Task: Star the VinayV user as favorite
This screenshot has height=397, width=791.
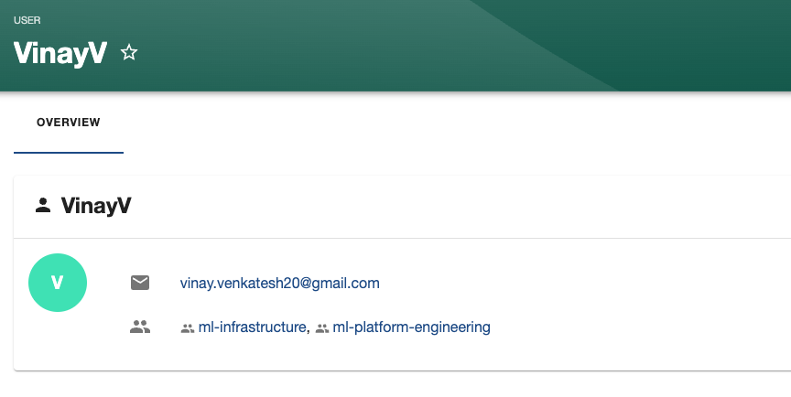Action: 129,53
